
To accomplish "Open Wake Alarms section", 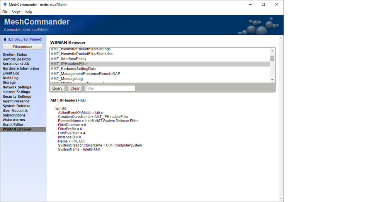I will [x=14, y=120].
